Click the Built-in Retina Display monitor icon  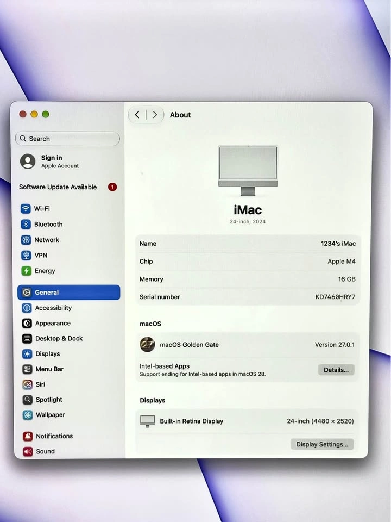coord(147,421)
